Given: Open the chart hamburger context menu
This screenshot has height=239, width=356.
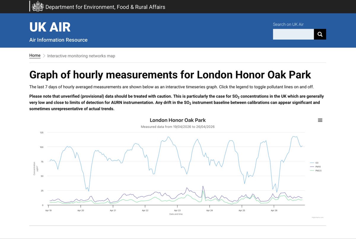Looking at the screenshot, I should [320, 120].
